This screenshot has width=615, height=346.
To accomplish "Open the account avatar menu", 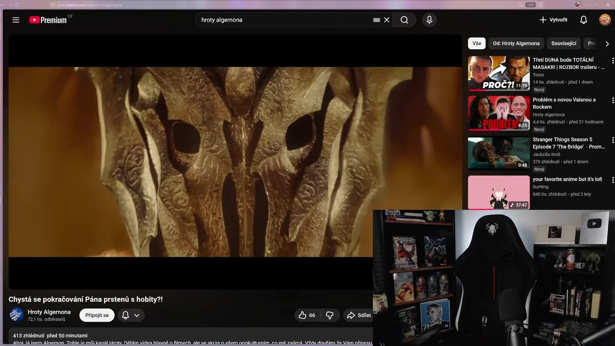I will click(x=604, y=20).
